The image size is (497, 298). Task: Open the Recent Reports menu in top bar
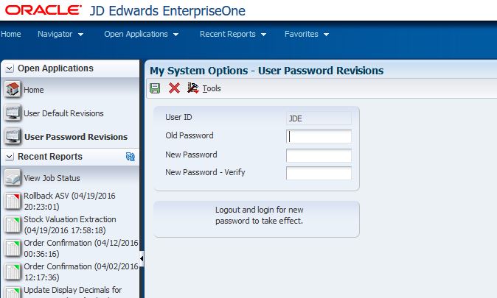click(x=233, y=34)
